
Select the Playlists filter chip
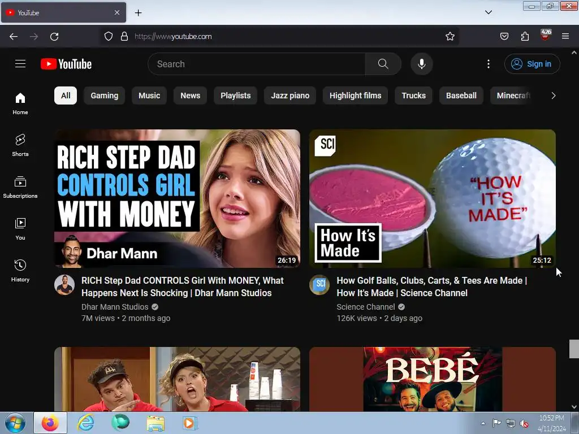(x=236, y=96)
